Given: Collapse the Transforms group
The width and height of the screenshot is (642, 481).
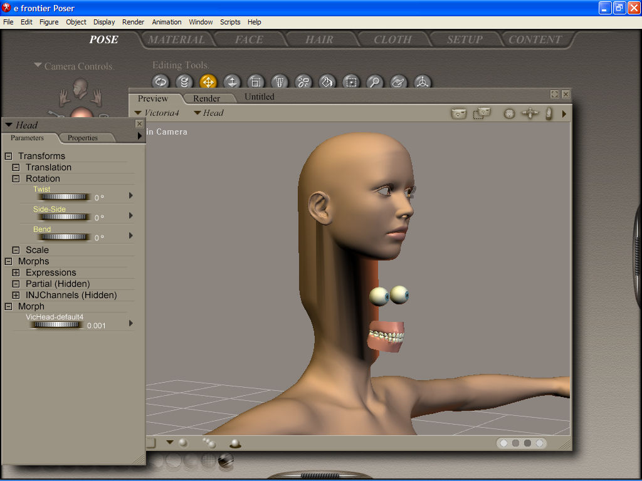Looking at the screenshot, I should click(8, 156).
